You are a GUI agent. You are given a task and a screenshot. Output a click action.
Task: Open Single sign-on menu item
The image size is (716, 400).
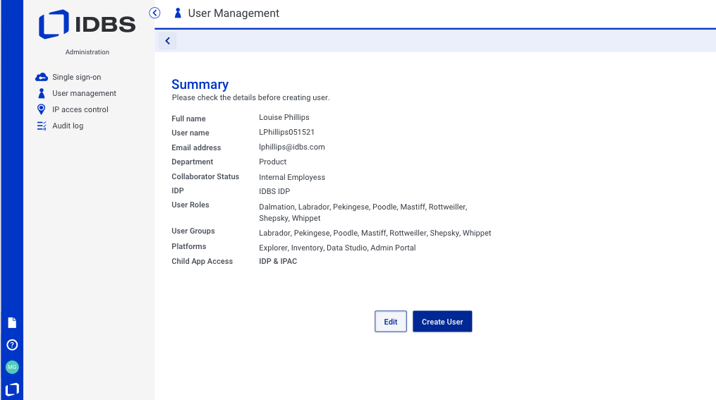[x=76, y=77]
